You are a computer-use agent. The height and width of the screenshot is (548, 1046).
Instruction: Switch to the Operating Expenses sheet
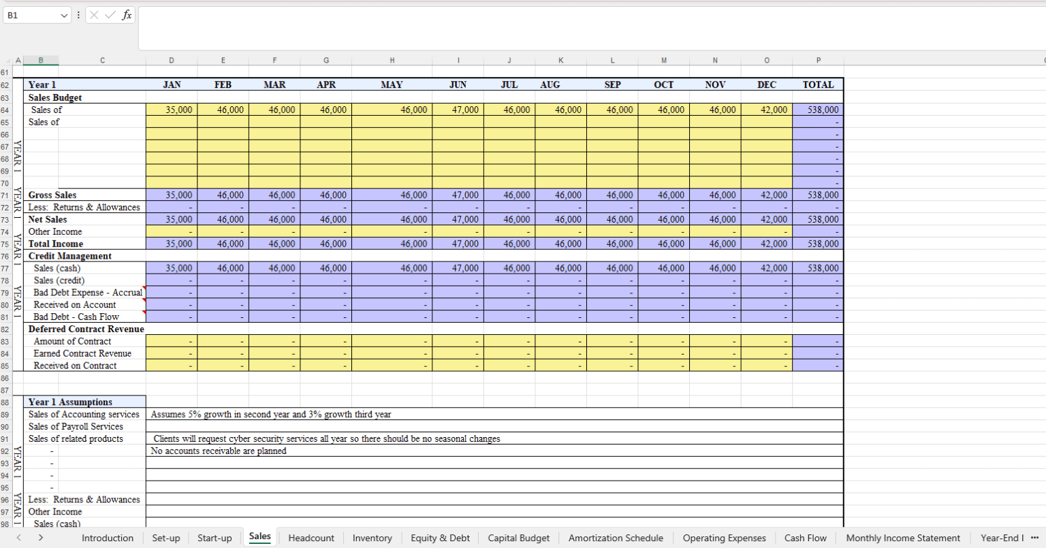[724, 538]
